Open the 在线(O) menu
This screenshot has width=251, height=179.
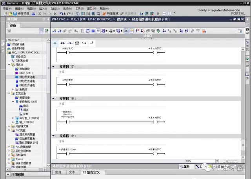[55, 8]
